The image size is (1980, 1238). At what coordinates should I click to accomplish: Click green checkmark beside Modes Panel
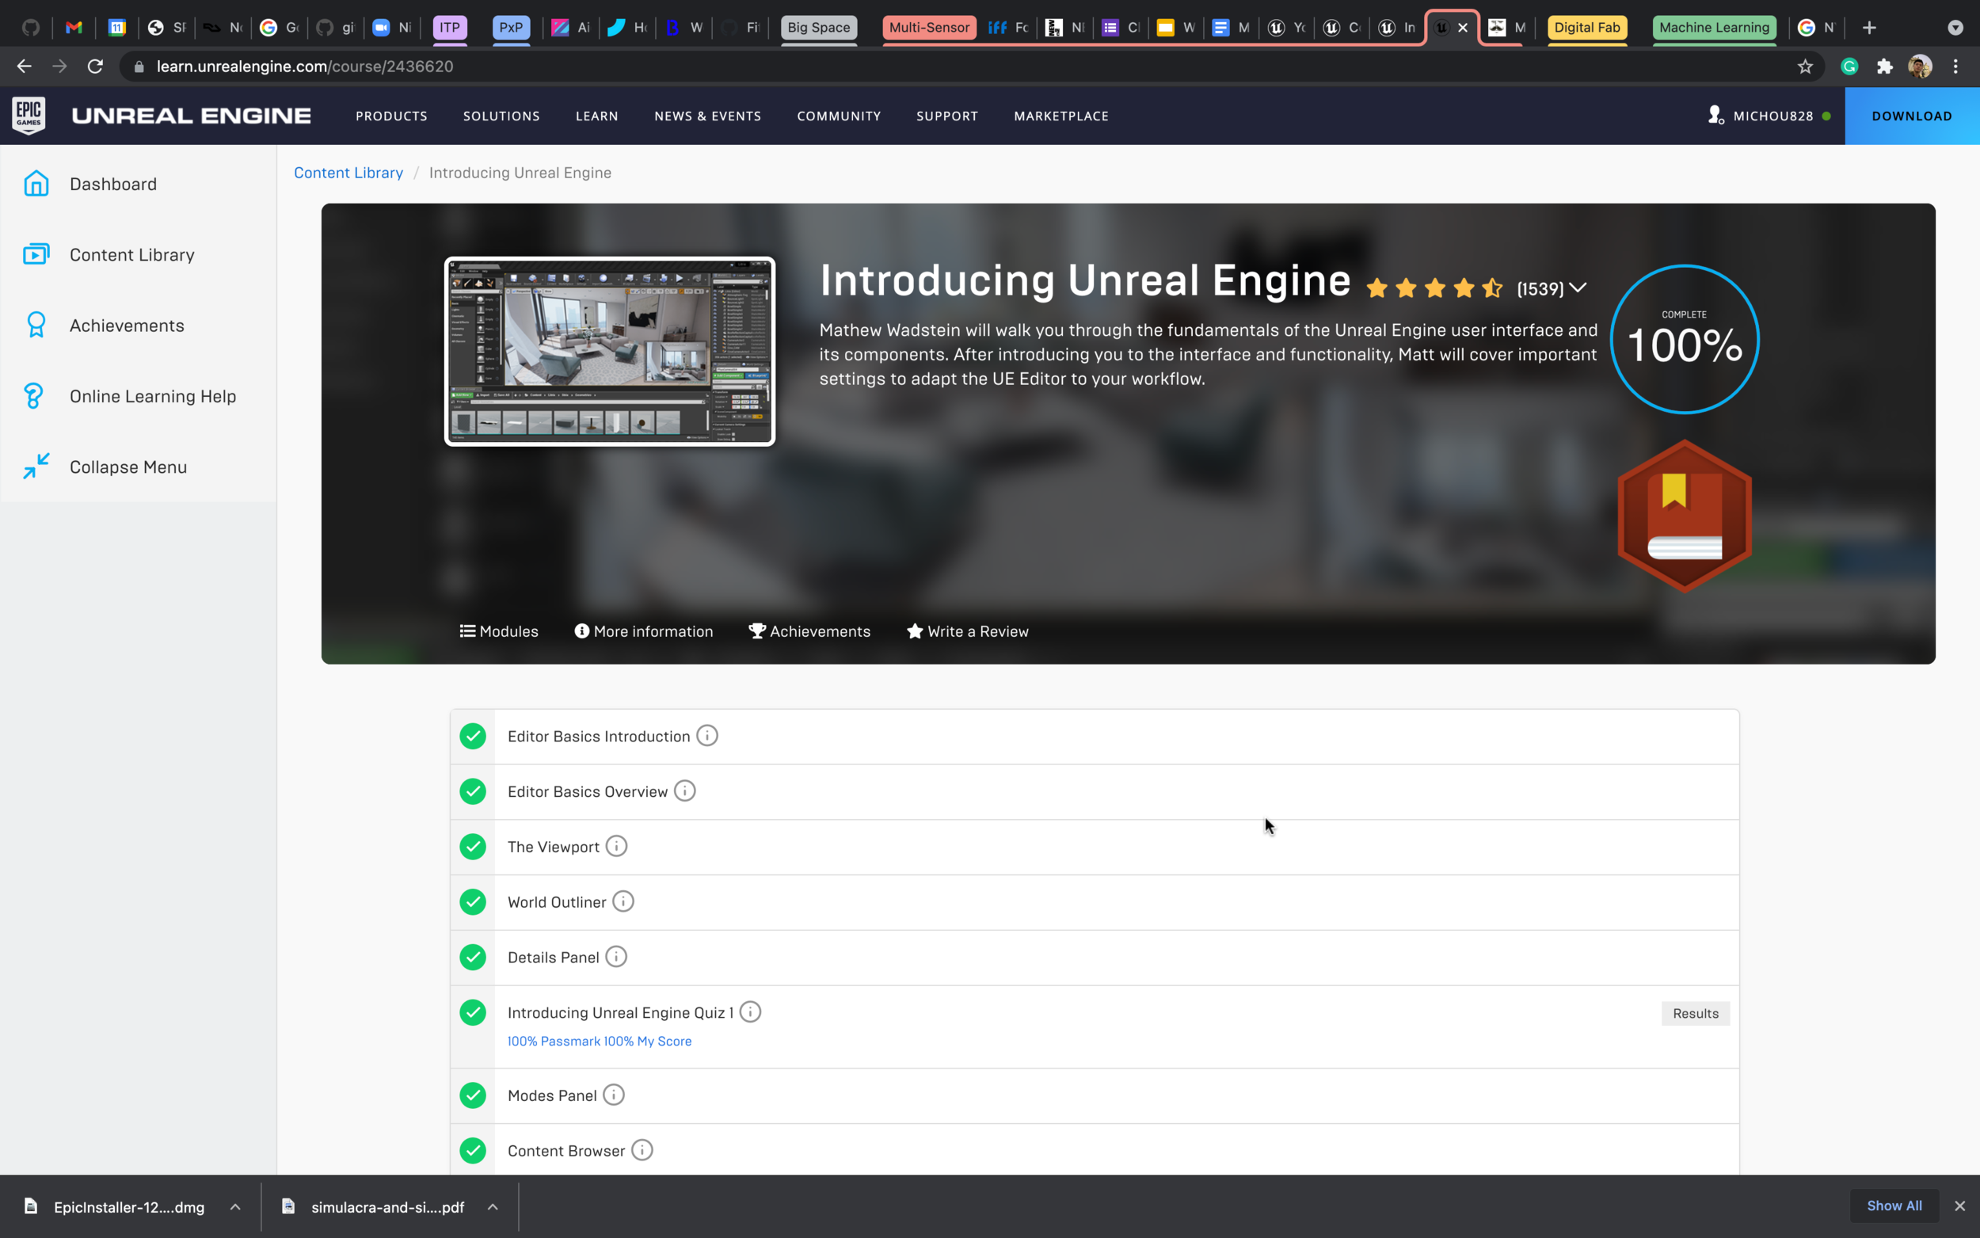[472, 1095]
